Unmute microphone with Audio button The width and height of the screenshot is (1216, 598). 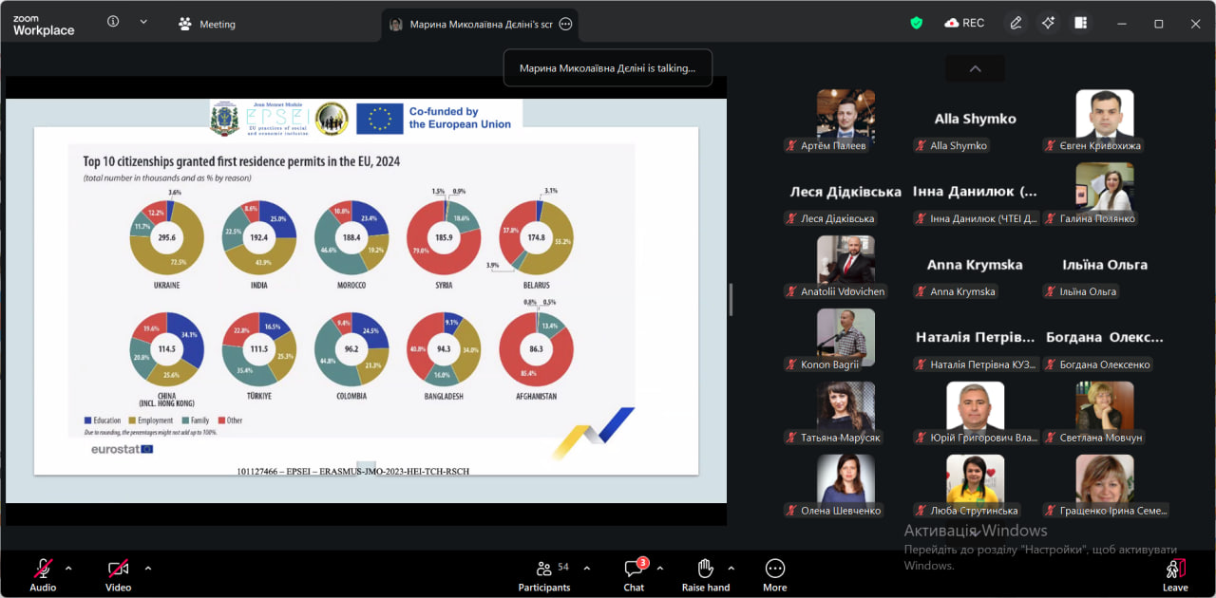tap(43, 575)
